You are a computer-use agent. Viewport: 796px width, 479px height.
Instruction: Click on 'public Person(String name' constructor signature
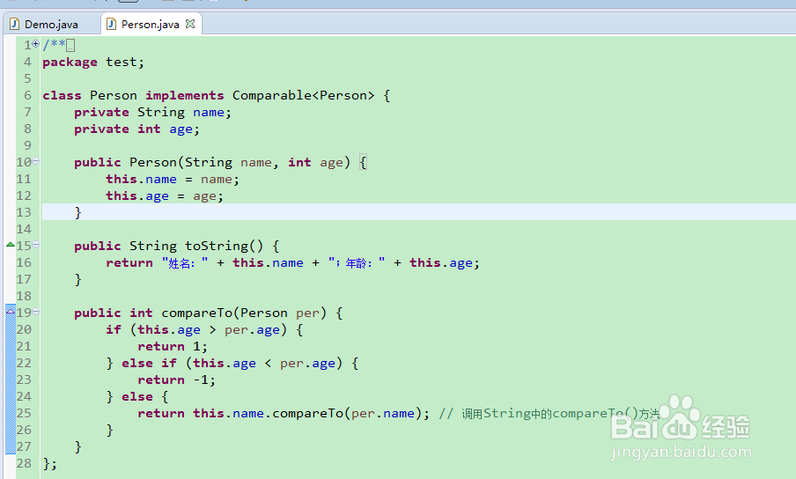pyautogui.click(x=173, y=162)
